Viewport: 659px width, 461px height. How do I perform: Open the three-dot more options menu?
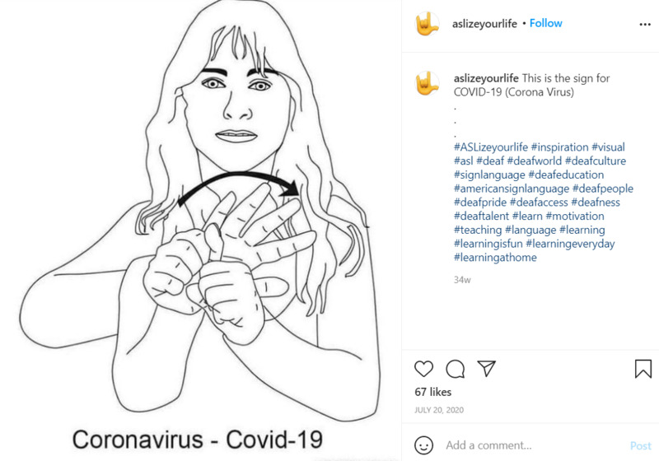tap(645, 25)
